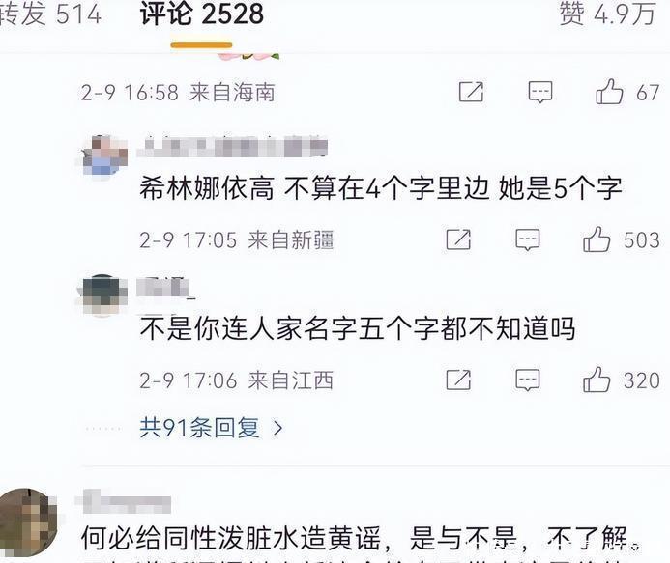Open the avatar of the 新疆 commenter

(x=105, y=155)
